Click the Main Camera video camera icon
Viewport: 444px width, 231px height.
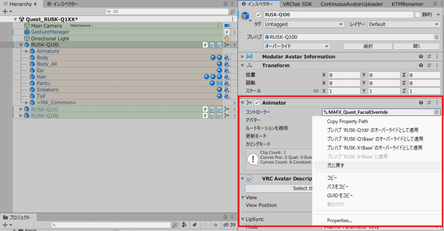coord(227,26)
